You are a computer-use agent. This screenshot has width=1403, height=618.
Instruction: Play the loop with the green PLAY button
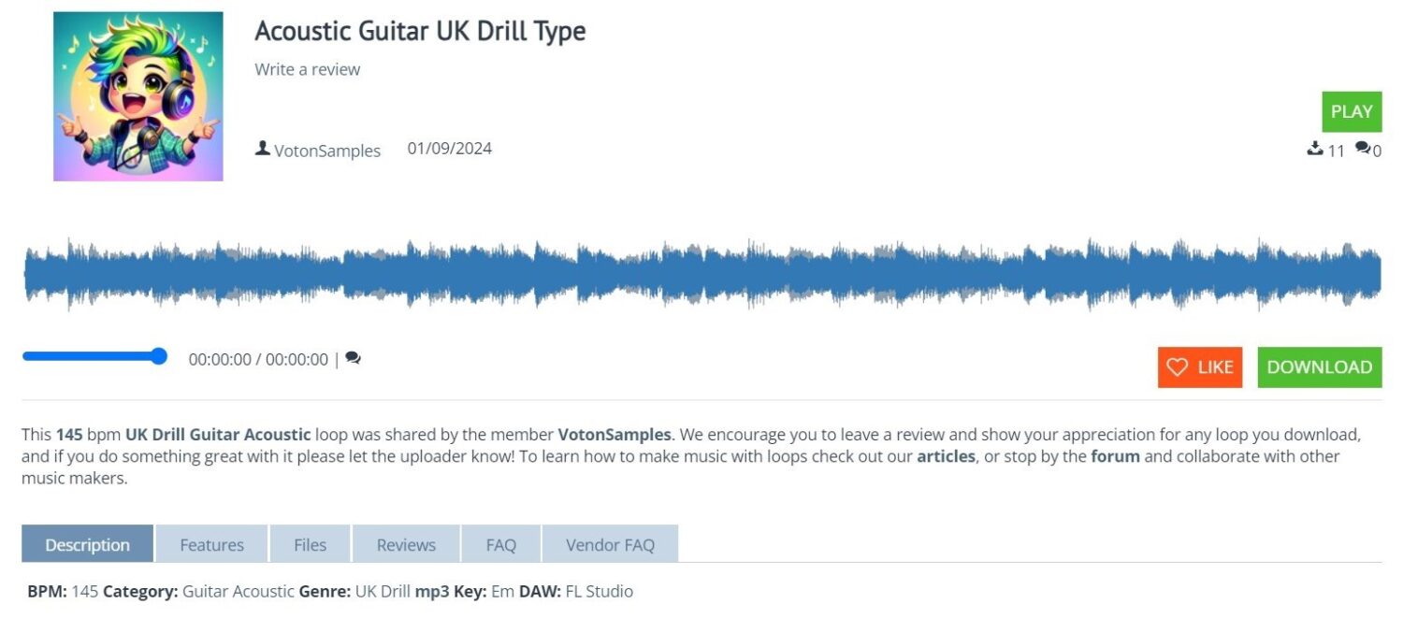[x=1352, y=111]
